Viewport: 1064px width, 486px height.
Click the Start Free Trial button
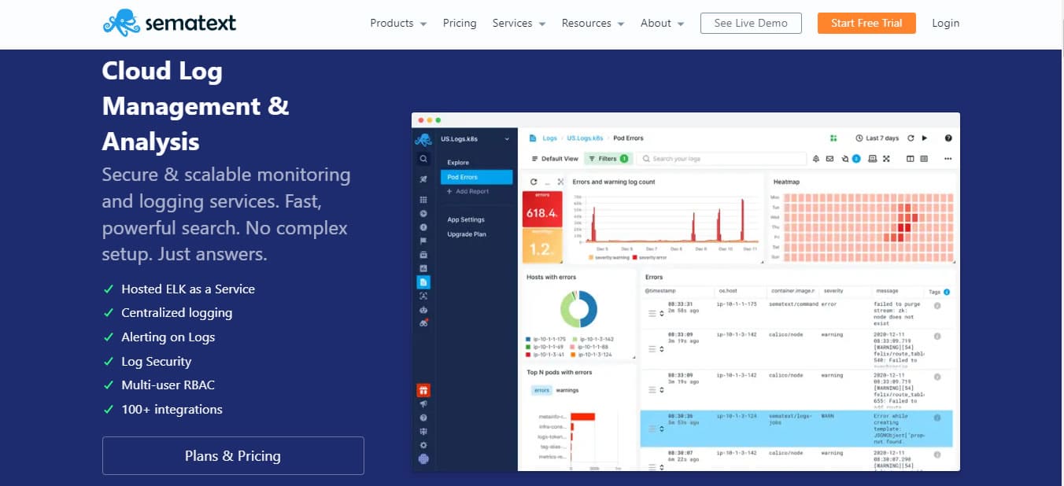(x=866, y=23)
